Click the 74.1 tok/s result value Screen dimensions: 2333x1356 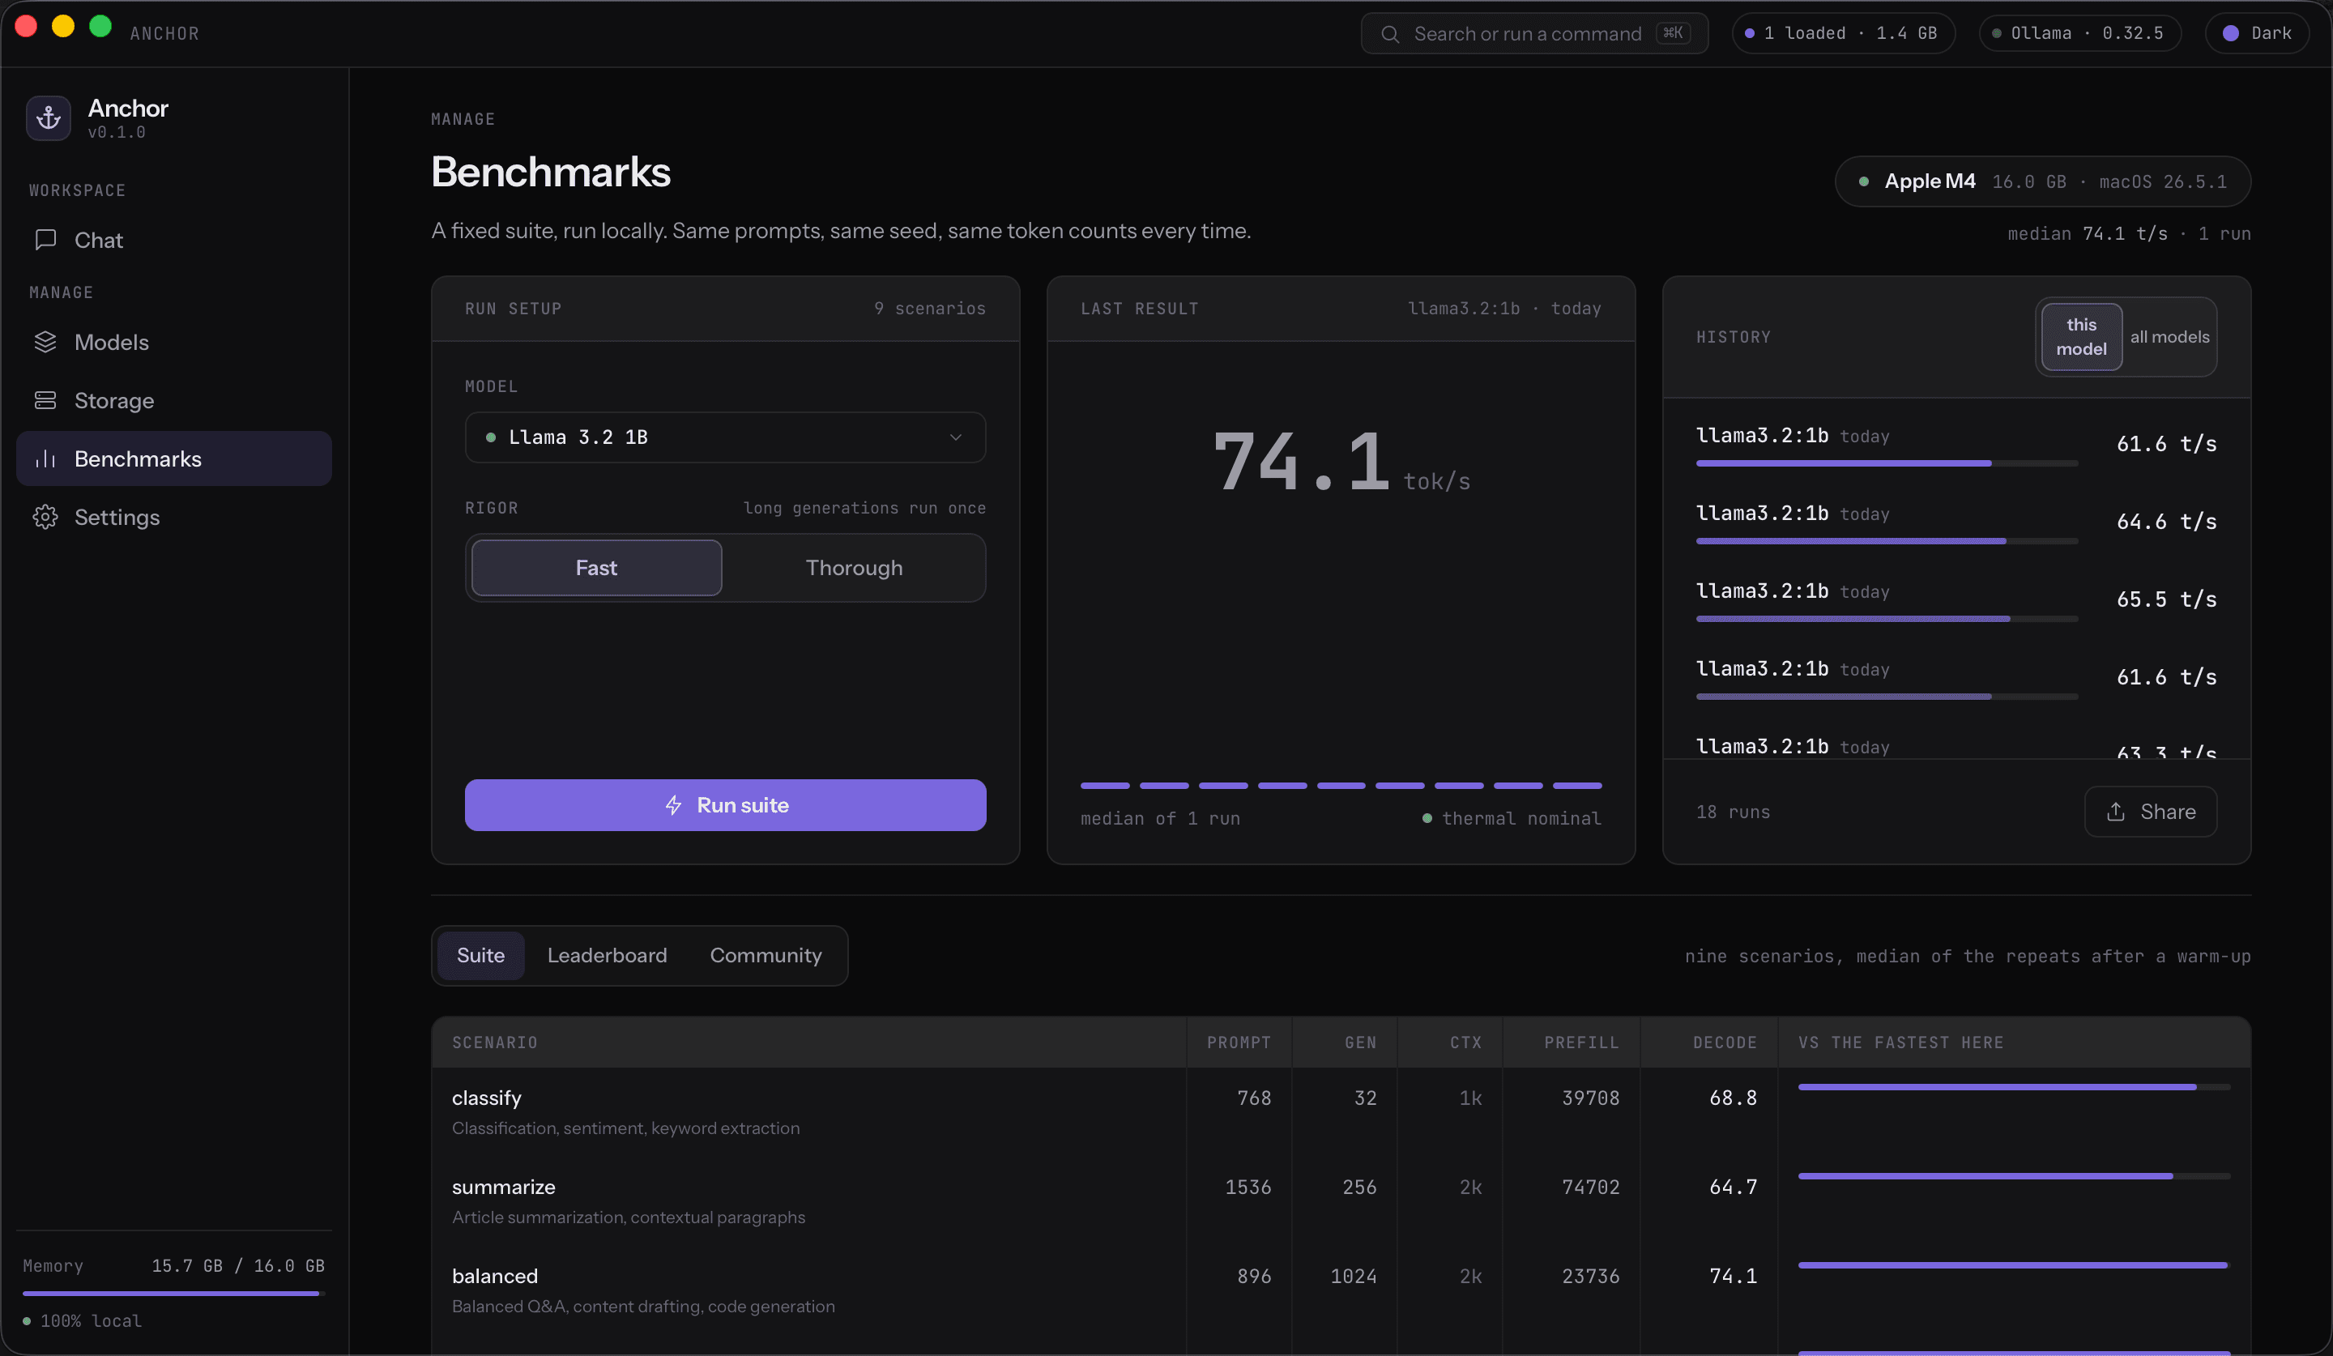[x=1341, y=461]
